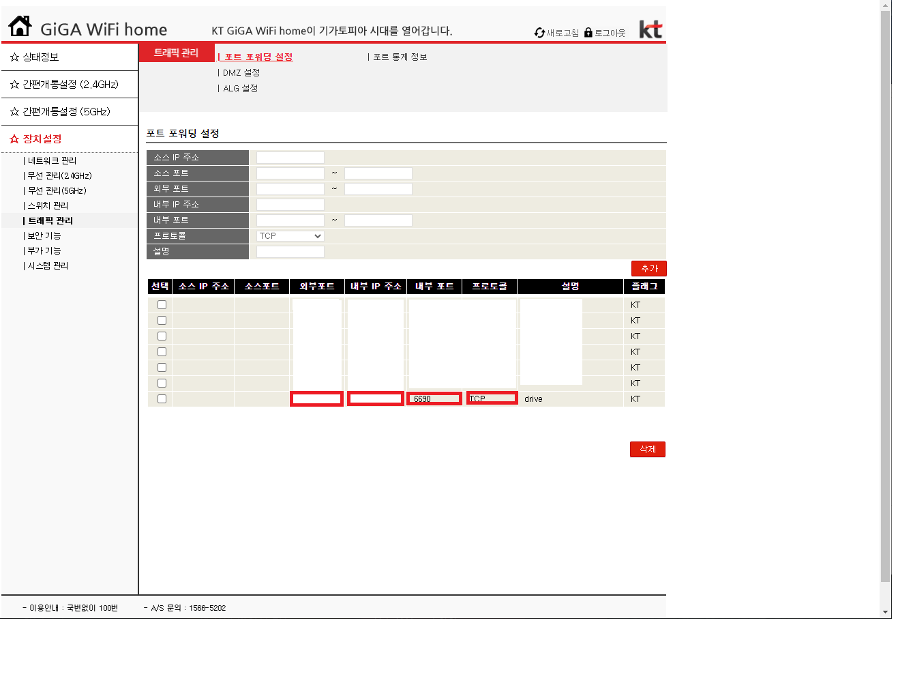The height and width of the screenshot is (696, 898).
Task: Select the 트래픽 관리 red tab
Action: click(x=177, y=53)
